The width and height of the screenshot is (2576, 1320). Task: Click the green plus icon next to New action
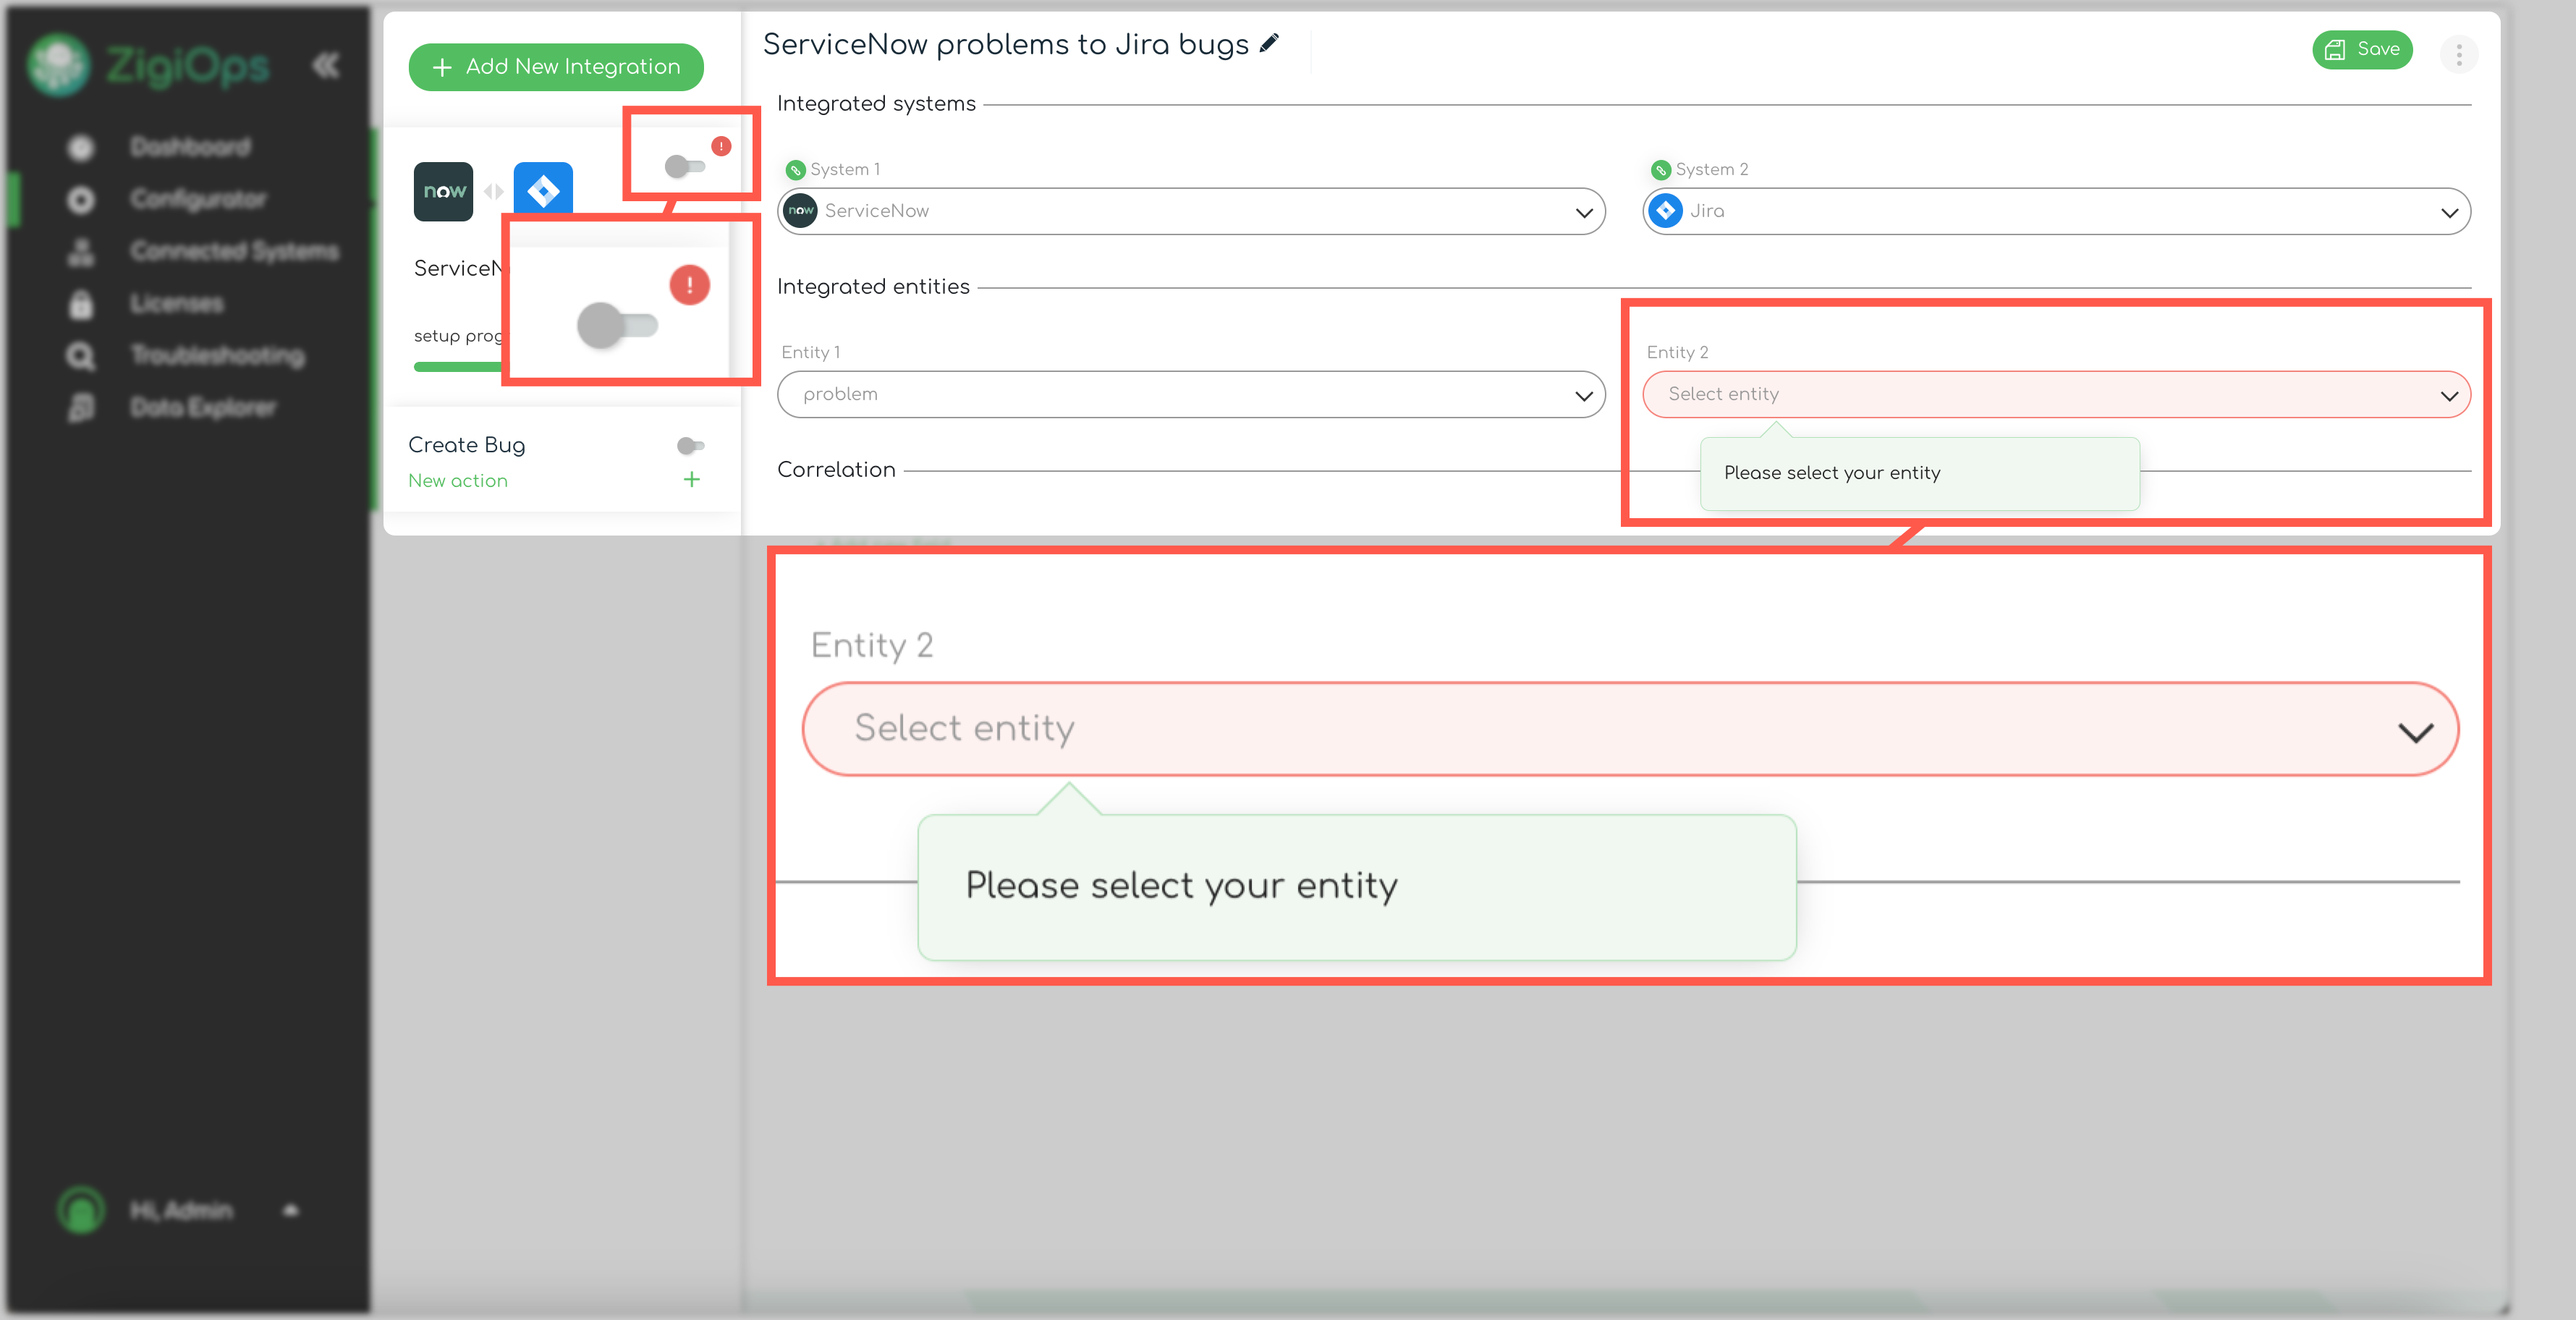point(691,480)
